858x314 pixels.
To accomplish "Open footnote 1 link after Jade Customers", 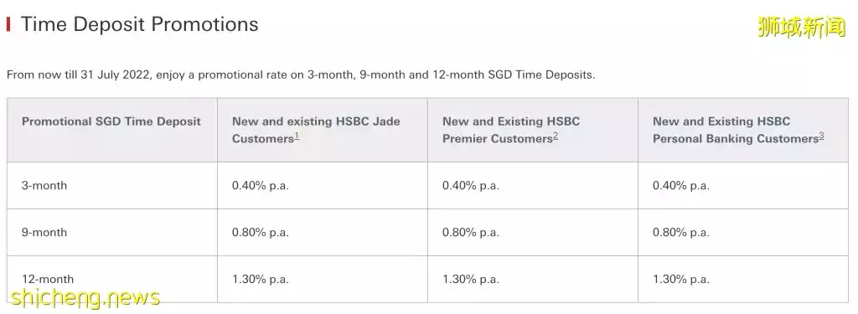I will (x=297, y=136).
